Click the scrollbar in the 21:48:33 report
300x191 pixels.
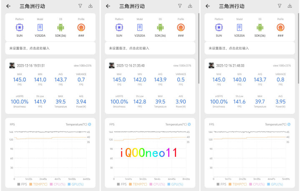click(298, 48)
